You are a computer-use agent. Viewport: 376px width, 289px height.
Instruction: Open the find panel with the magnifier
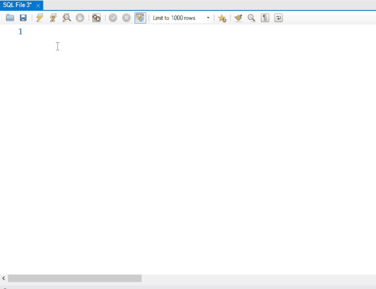pos(251,18)
